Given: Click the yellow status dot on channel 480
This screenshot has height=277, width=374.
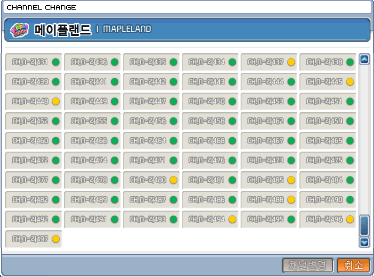Looking at the screenshot, I should point(173,180).
